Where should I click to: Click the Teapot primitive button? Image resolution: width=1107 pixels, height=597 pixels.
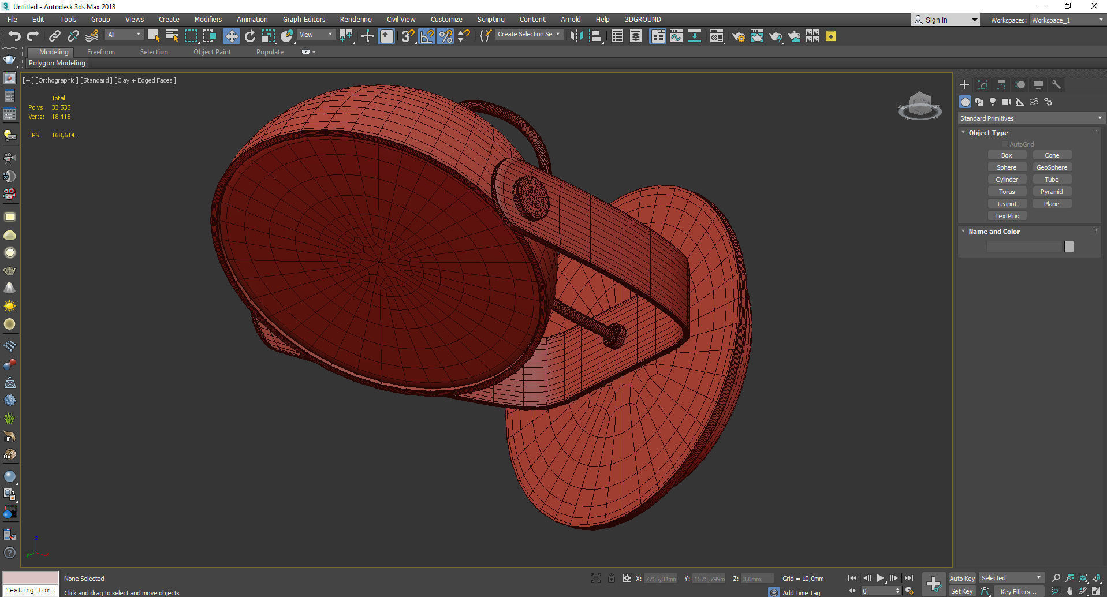[1007, 204]
